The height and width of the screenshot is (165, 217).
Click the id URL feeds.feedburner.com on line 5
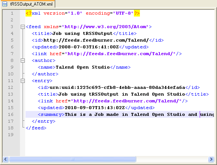click(x=96, y=40)
